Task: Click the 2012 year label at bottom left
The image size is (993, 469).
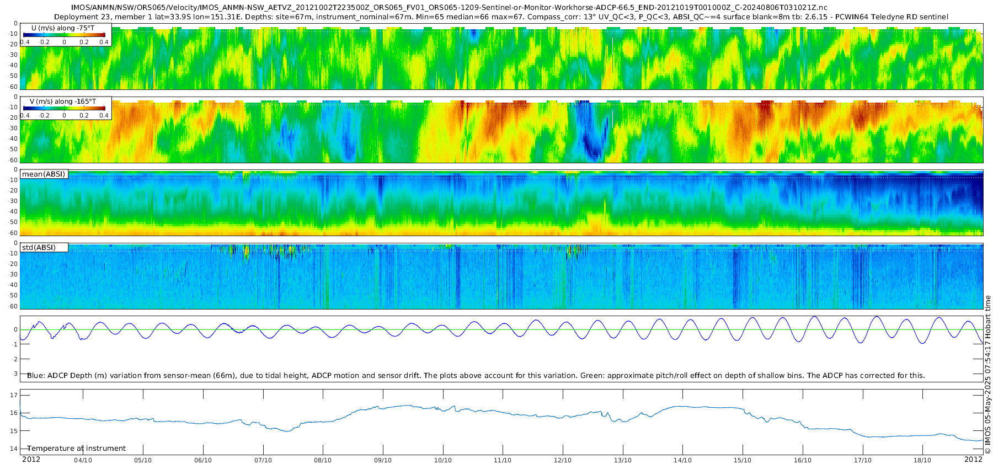Action: point(31,459)
